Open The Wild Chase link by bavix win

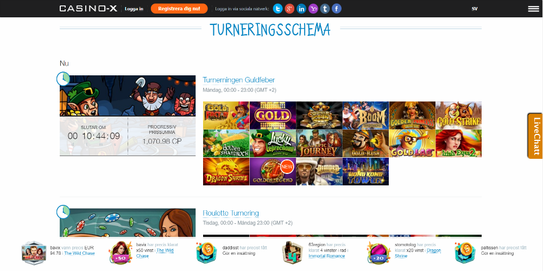tap(79, 253)
